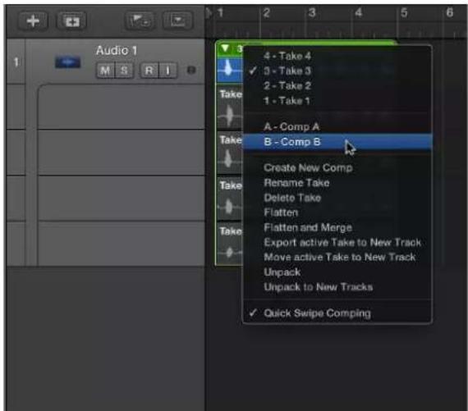Open the track header dropdown button
Image resolution: width=468 pixels, height=411 pixels.
(177, 21)
